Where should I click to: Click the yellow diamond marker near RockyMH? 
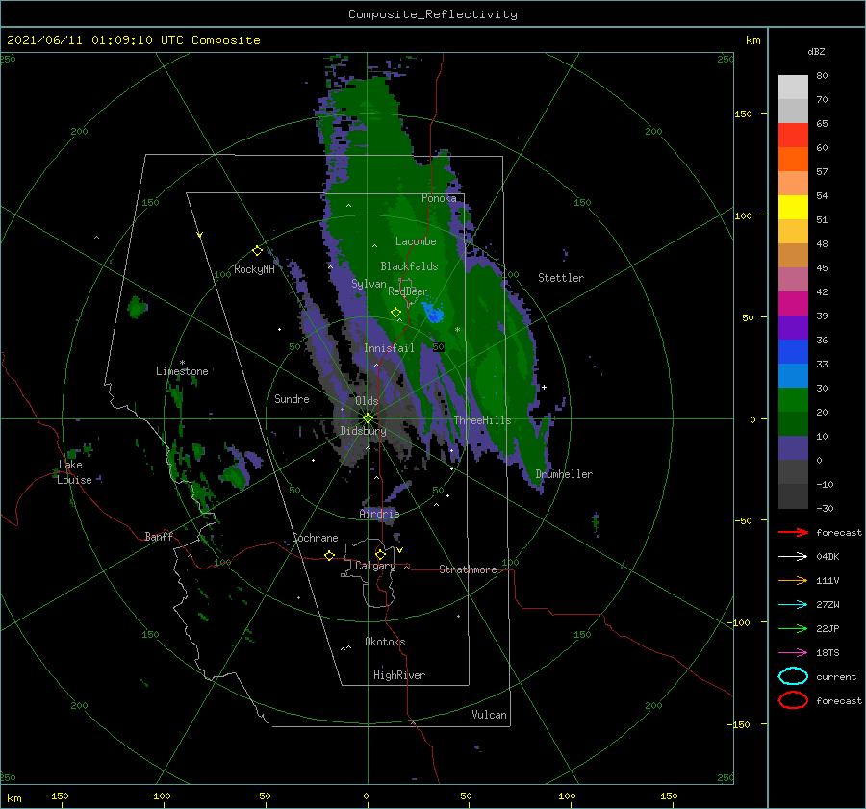click(257, 251)
